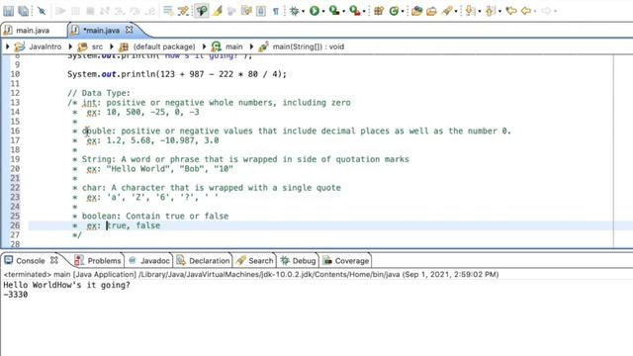
Task: Expand the arrow before default package breadcrumb
Action: (112, 46)
